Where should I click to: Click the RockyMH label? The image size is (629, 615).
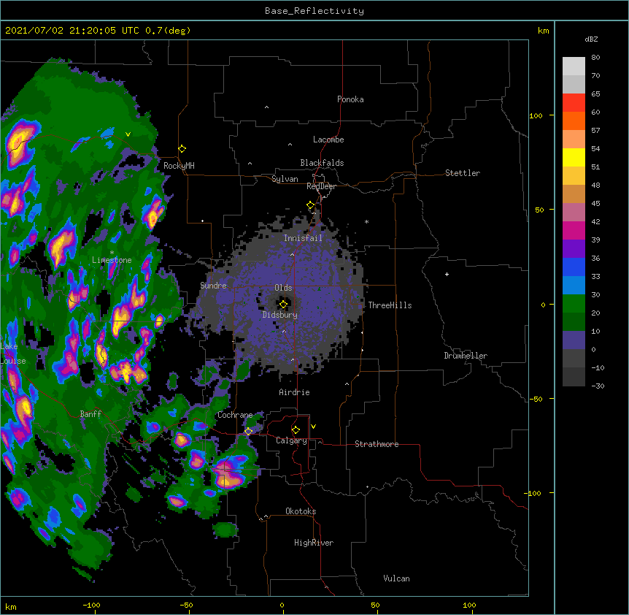(x=179, y=165)
